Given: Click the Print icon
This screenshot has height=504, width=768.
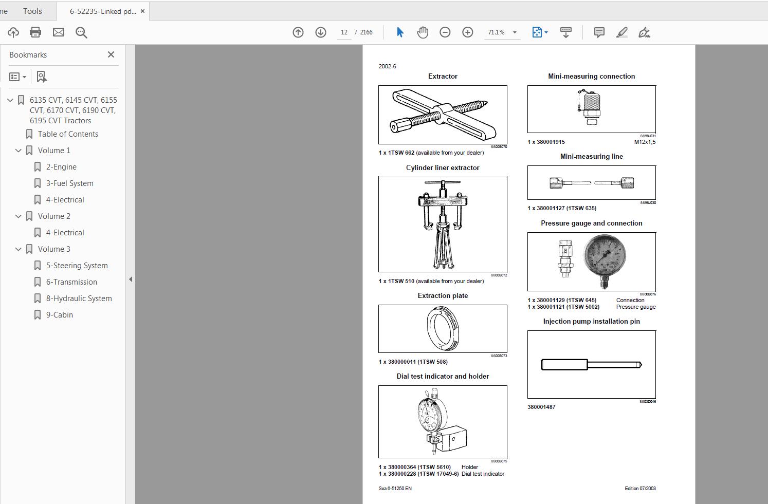Looking at the screenshot, I should point(35,32).
